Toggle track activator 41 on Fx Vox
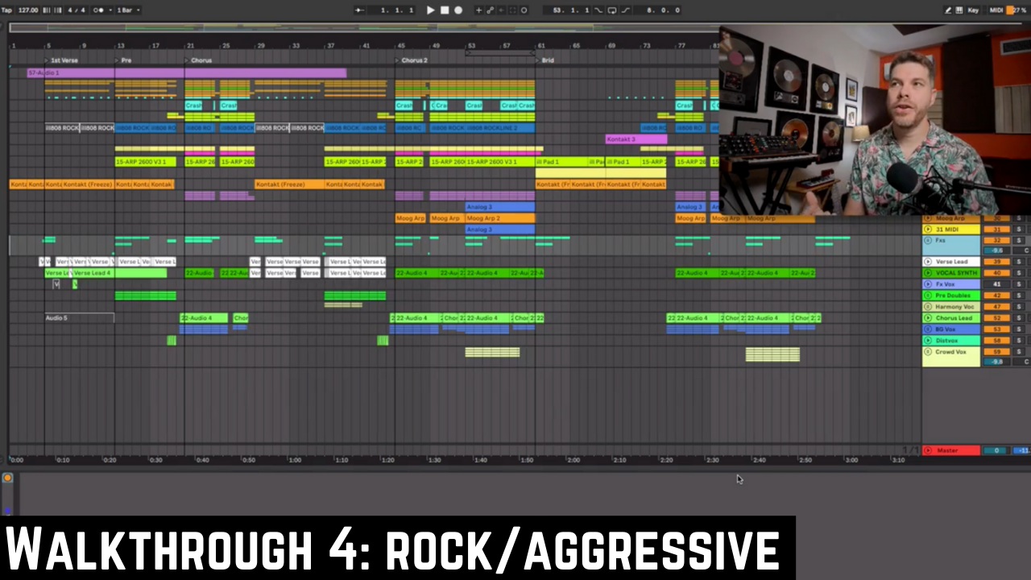Screen dimensions: 1031x580 point(996,284)
